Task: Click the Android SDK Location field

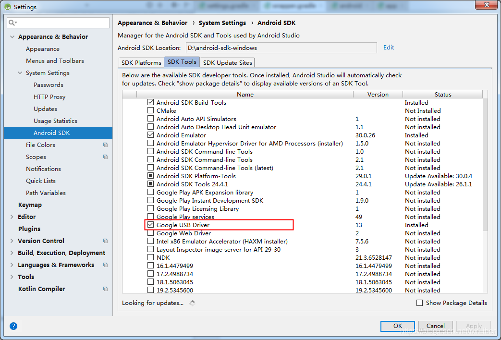Action: (281, 48)
